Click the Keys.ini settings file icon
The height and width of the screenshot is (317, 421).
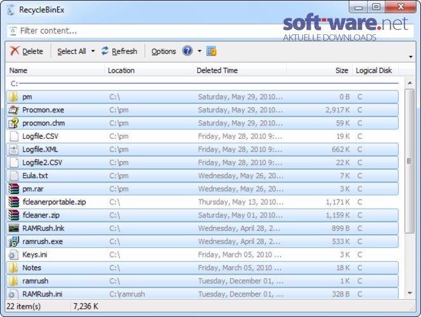pos(13,254)
